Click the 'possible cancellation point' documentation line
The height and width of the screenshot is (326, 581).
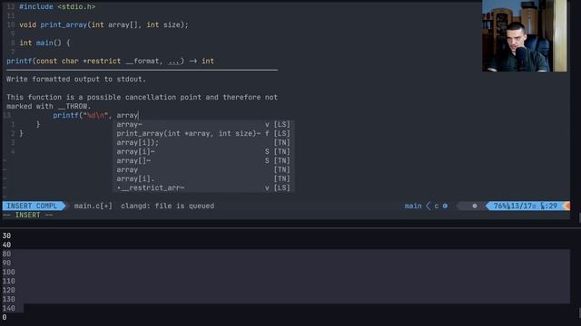pyautogui.click(x=142, y=97)
